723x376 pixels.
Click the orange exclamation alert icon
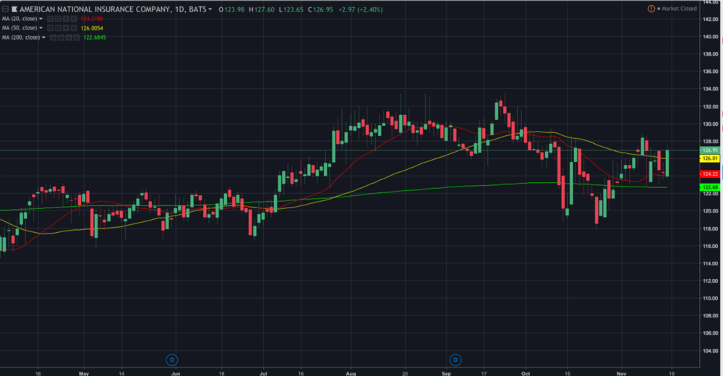point(651,9)
